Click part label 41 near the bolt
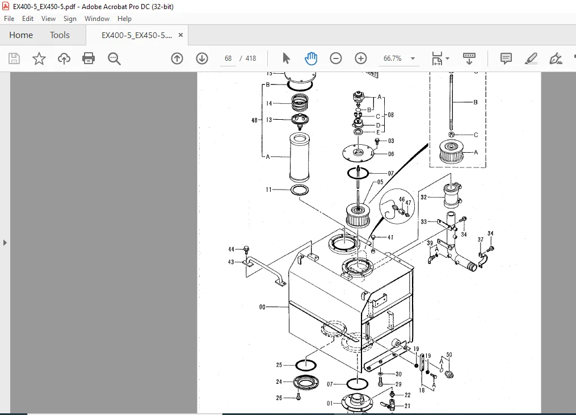 pos(390,237)
